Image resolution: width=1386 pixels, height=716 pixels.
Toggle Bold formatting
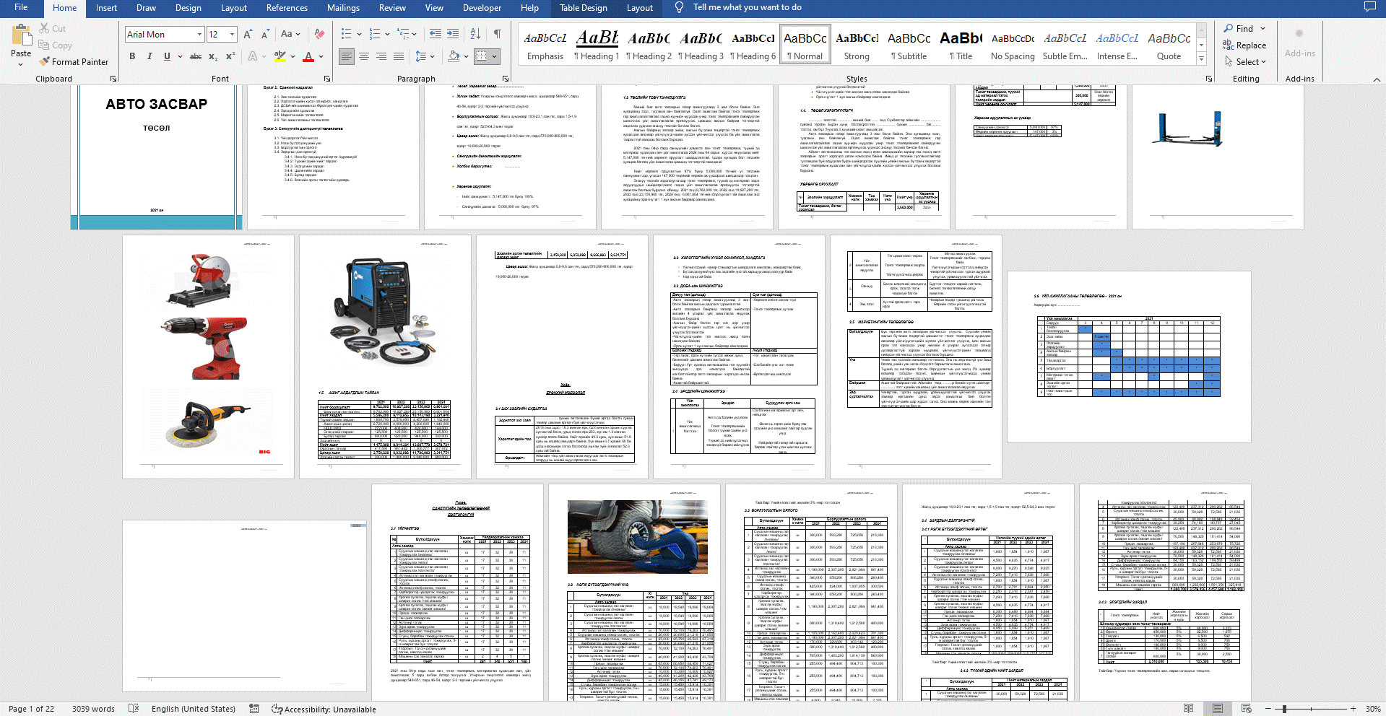tap(132, 56)
